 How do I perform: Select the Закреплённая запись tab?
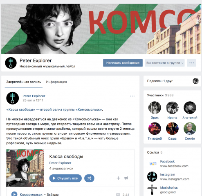click(24, 82)
